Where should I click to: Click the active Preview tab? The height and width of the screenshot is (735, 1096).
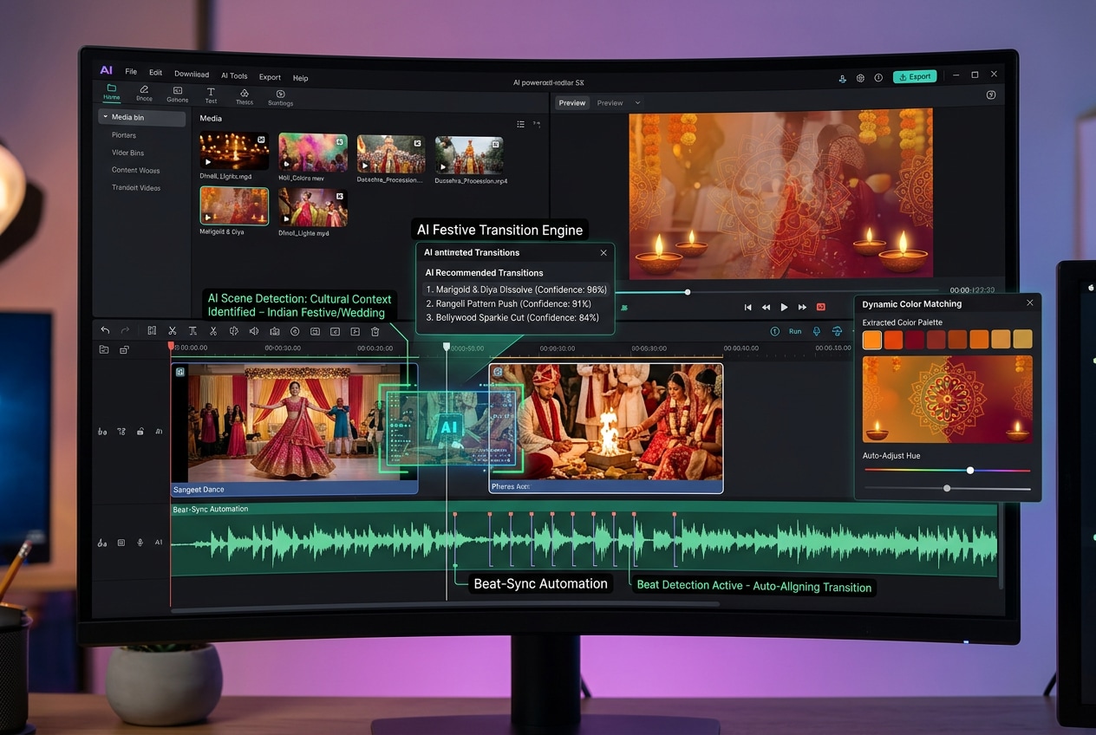point(571,102)
